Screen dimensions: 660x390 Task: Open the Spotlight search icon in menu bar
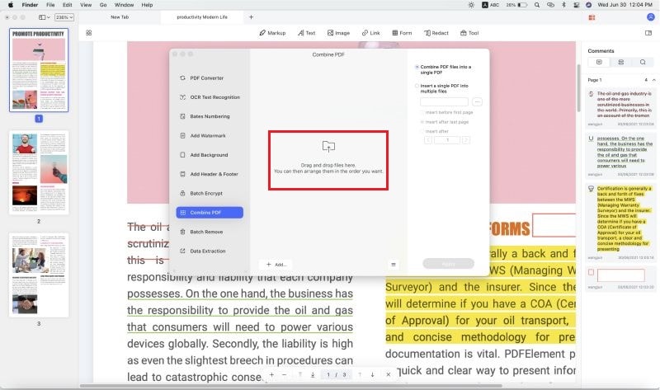point(537,5)
